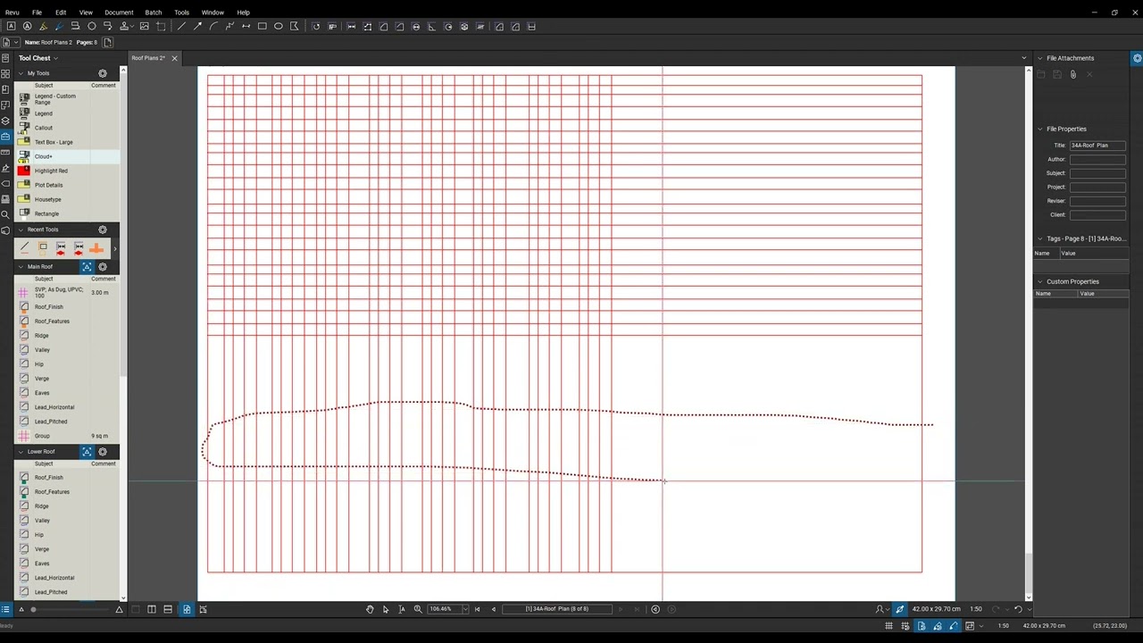Select the Select Text tool in bottom bar
1143x643 pixels.
[x=402, y=609]
